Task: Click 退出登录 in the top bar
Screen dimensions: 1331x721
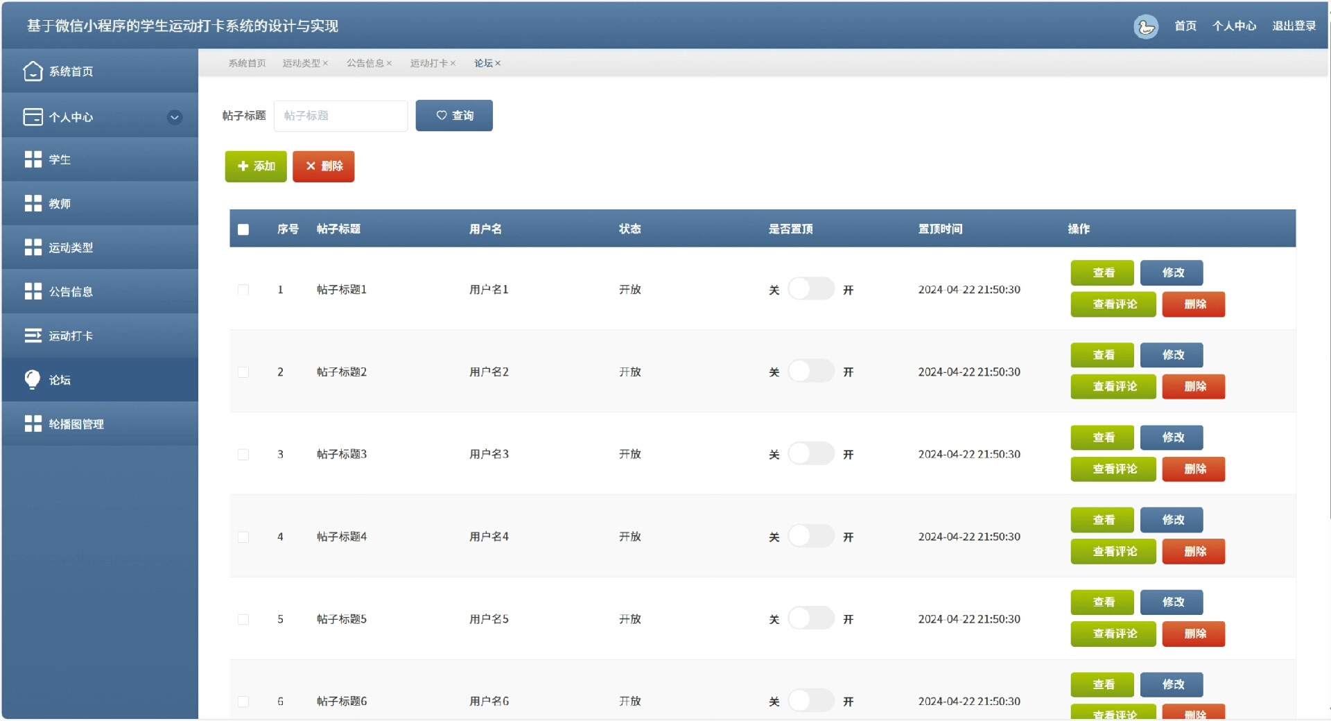Action: 1294,26
